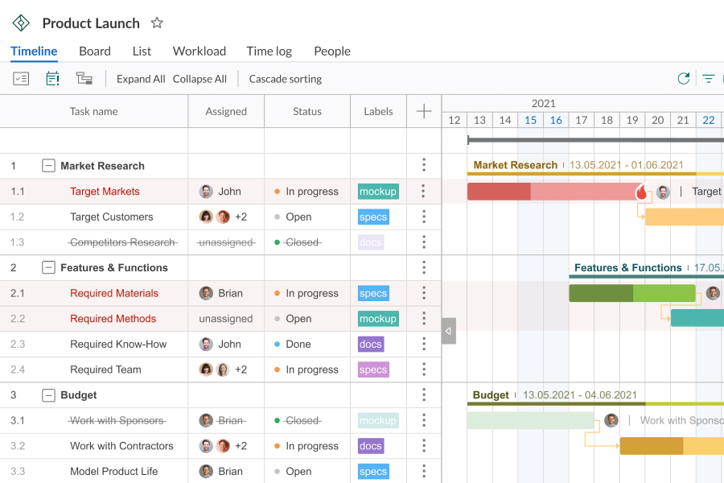Collapse the Budget group
Screen dimensions: 724x483
tap(48, 394)
